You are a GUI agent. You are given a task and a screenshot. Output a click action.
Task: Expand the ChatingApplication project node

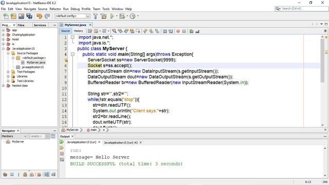pos(3,34)
